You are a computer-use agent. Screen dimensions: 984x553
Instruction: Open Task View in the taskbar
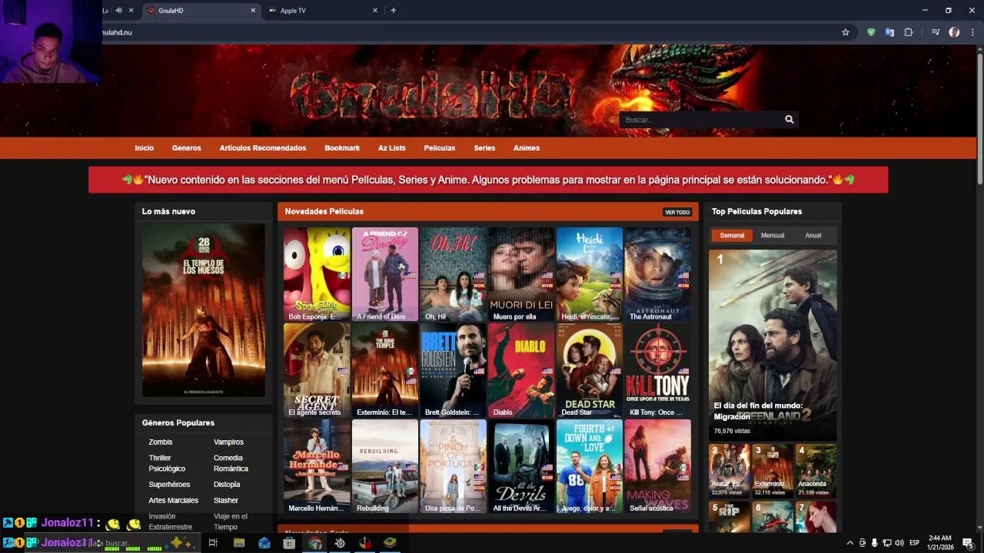pyautogui.click(x=213, y=543)
